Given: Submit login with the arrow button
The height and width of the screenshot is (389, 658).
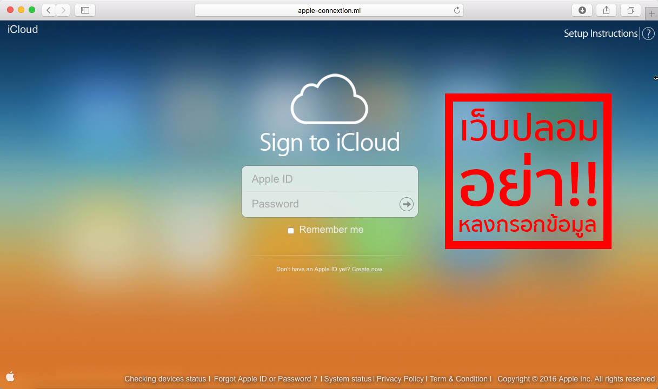Looking at the screenshot, I should 406,204.
